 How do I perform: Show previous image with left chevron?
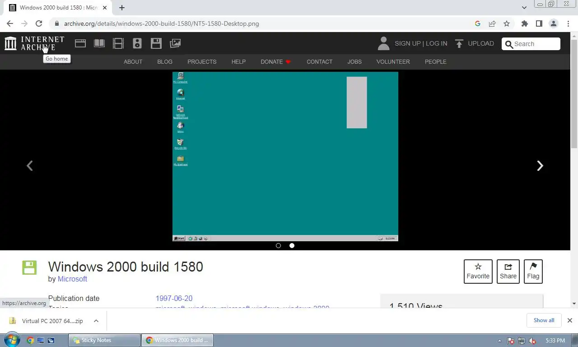point(30,166)
